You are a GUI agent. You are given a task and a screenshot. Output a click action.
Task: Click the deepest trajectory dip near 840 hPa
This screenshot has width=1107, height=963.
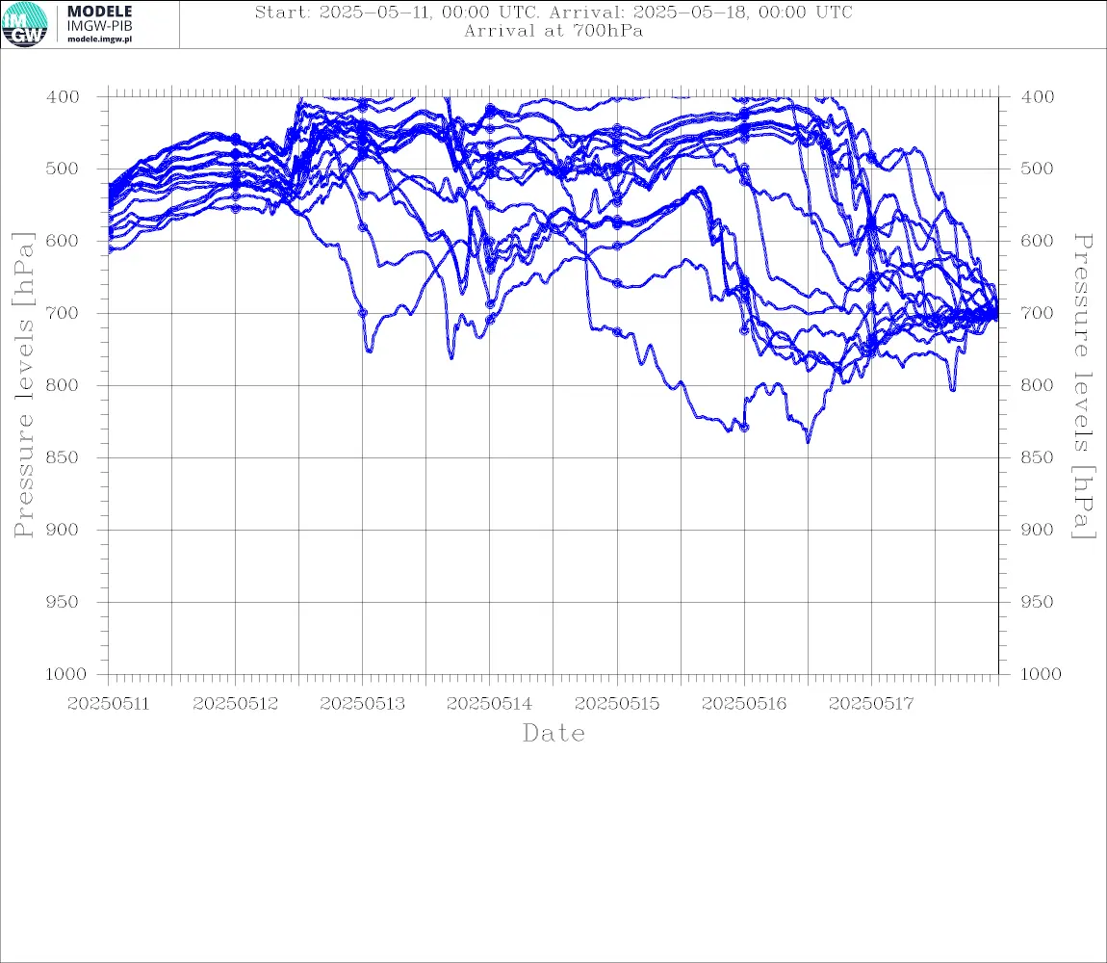coord(808,441)
